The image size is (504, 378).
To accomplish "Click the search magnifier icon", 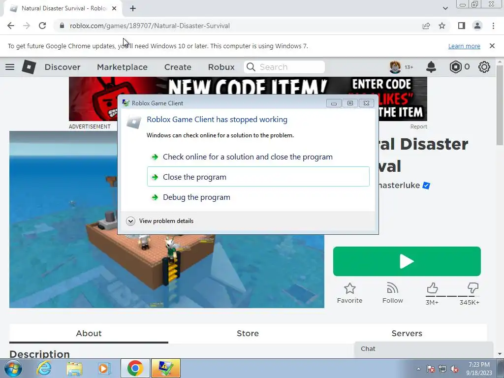I will [251, 67].
